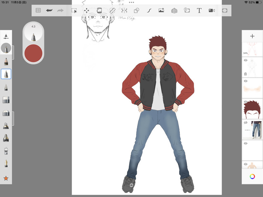Select the rectangular selection tool
263x197 pixels.
point(74,11)
